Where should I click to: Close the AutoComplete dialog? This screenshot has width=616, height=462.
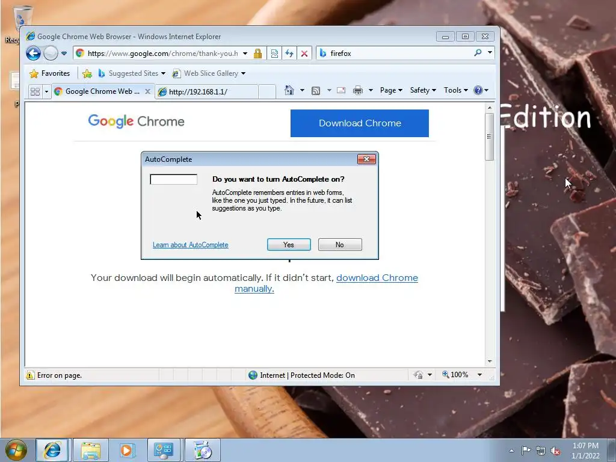coord(366,159)
